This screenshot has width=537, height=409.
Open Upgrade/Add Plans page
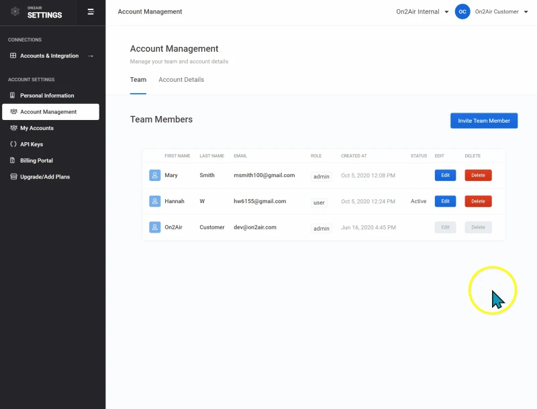coord(44,177)
